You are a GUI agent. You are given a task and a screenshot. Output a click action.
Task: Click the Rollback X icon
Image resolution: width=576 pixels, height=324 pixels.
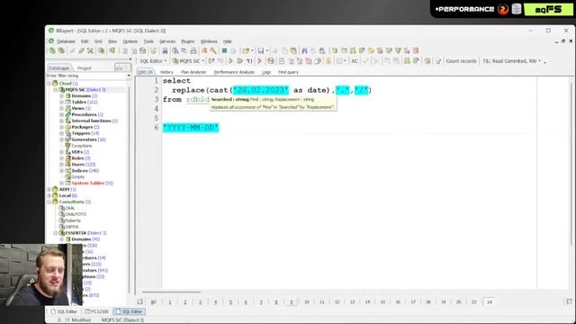[x=375, y=61]
